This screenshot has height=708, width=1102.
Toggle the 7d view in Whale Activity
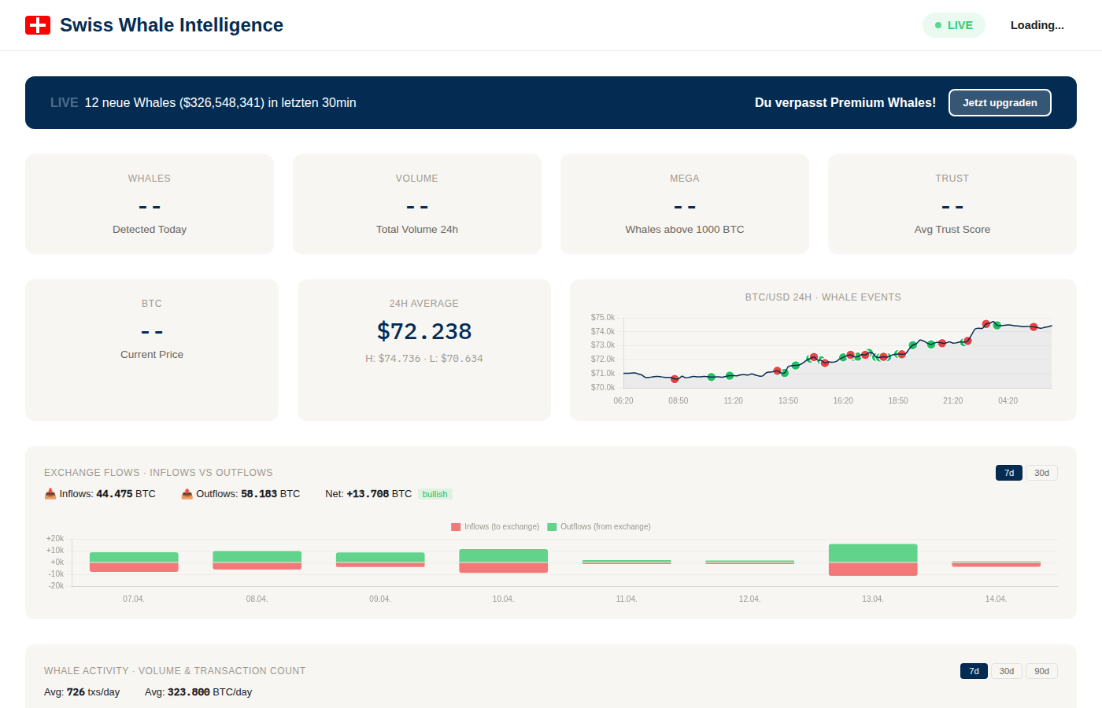coord(974,670)
